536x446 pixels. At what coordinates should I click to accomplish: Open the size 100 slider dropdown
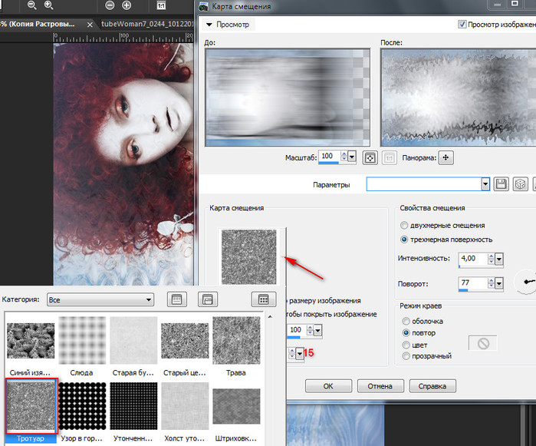coord(318,331)
